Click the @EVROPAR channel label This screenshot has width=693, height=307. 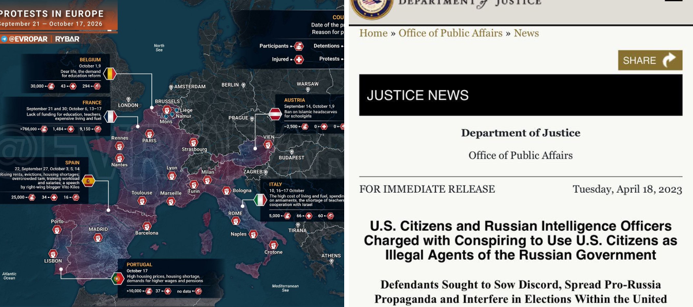[x=28, y=39]
